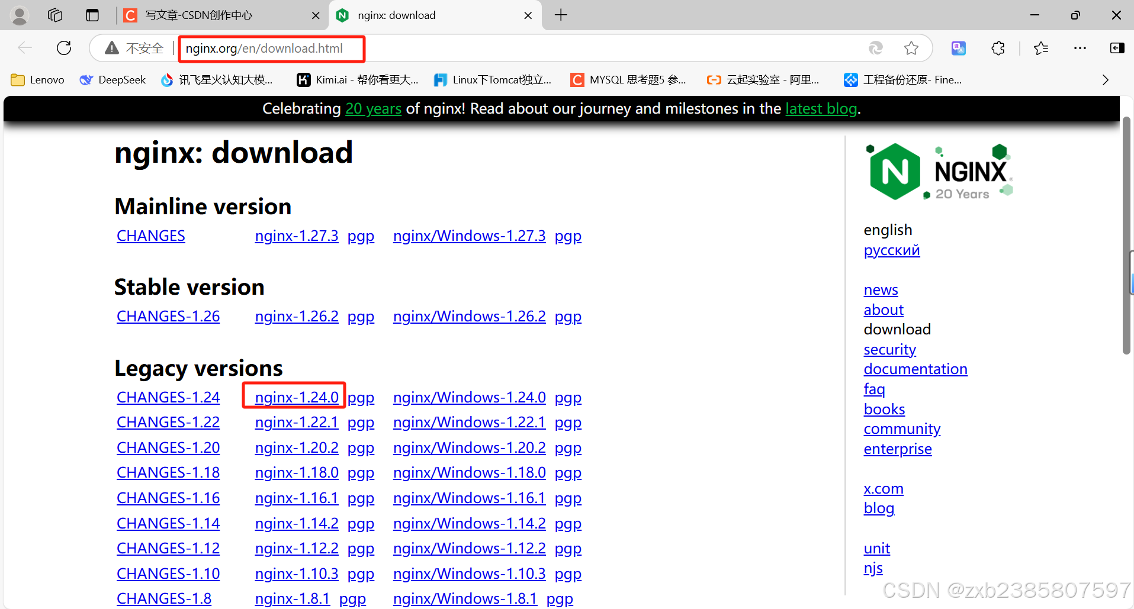
Task: Download nginx-1.18.0 source
Action: (297, 473)
